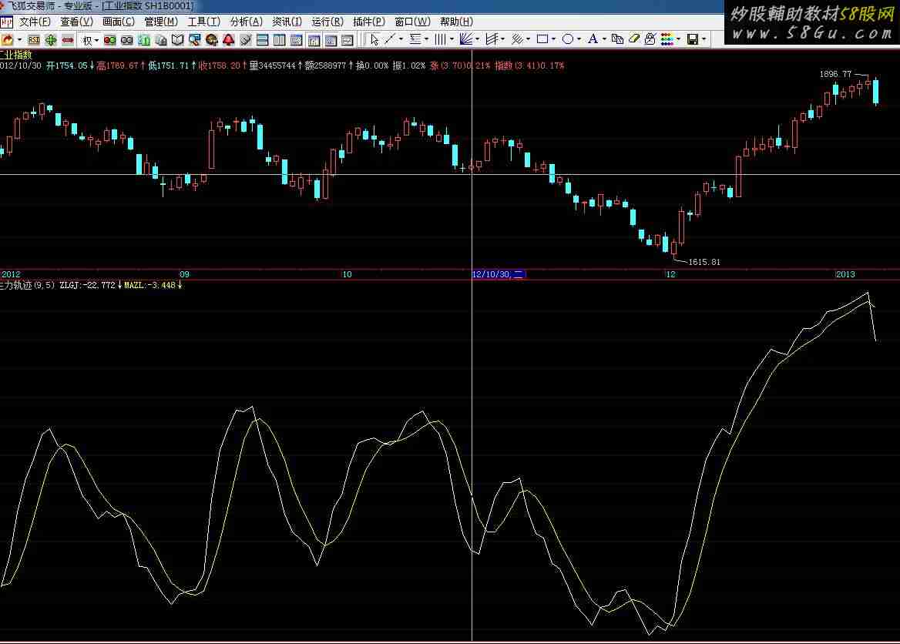Viewport: 900px width, 644px height.
Task: Open the 插件(P) menu
Action: pos(369,22)
